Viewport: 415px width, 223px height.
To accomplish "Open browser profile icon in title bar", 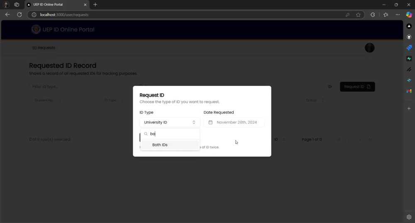I will (6, 5).
